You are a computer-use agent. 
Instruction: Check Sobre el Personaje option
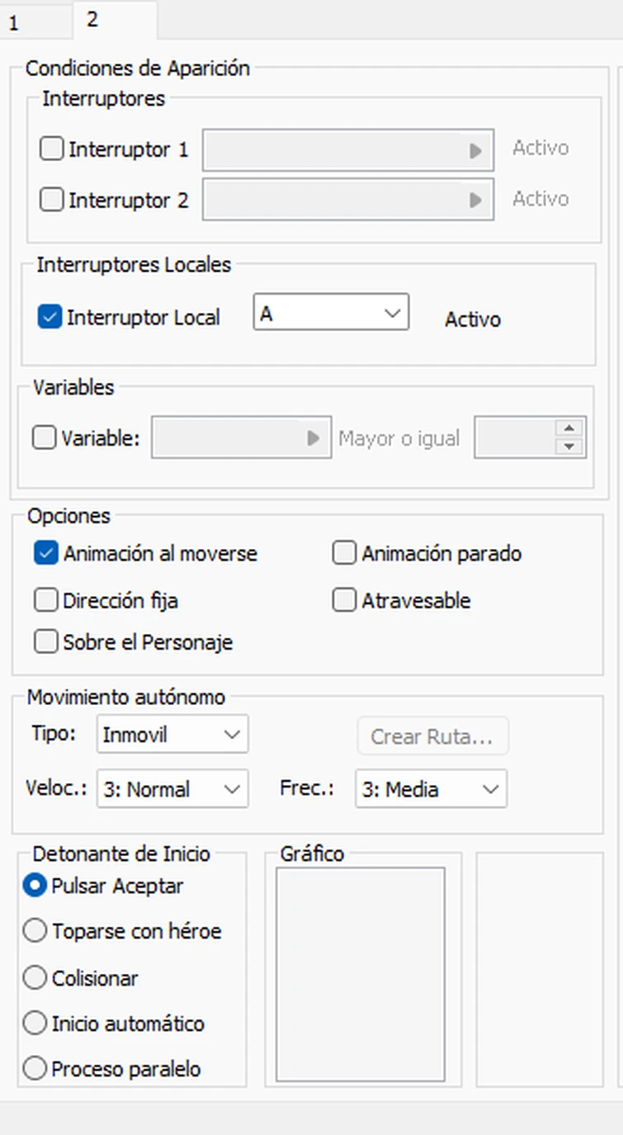pos(46,641)
